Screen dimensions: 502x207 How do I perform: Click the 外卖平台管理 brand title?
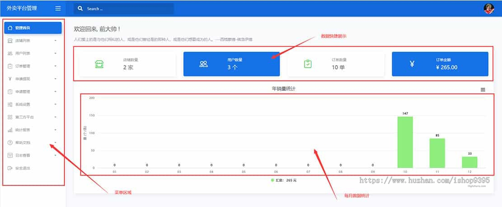pyautogui.click(x=21, y=8)
